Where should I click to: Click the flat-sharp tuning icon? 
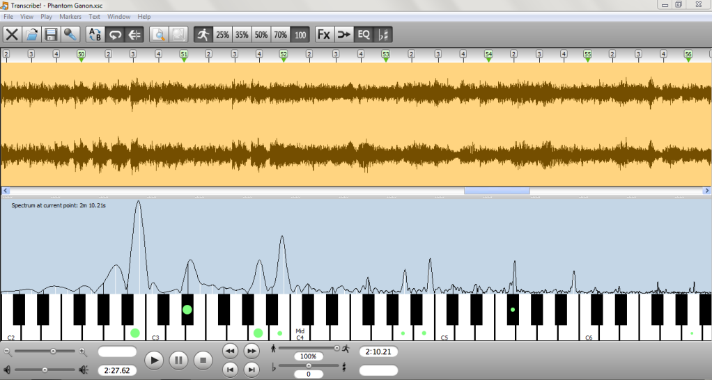[382, 35]
